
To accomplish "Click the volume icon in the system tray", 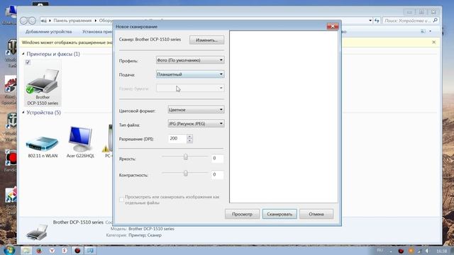I will [x=426, y=251].
